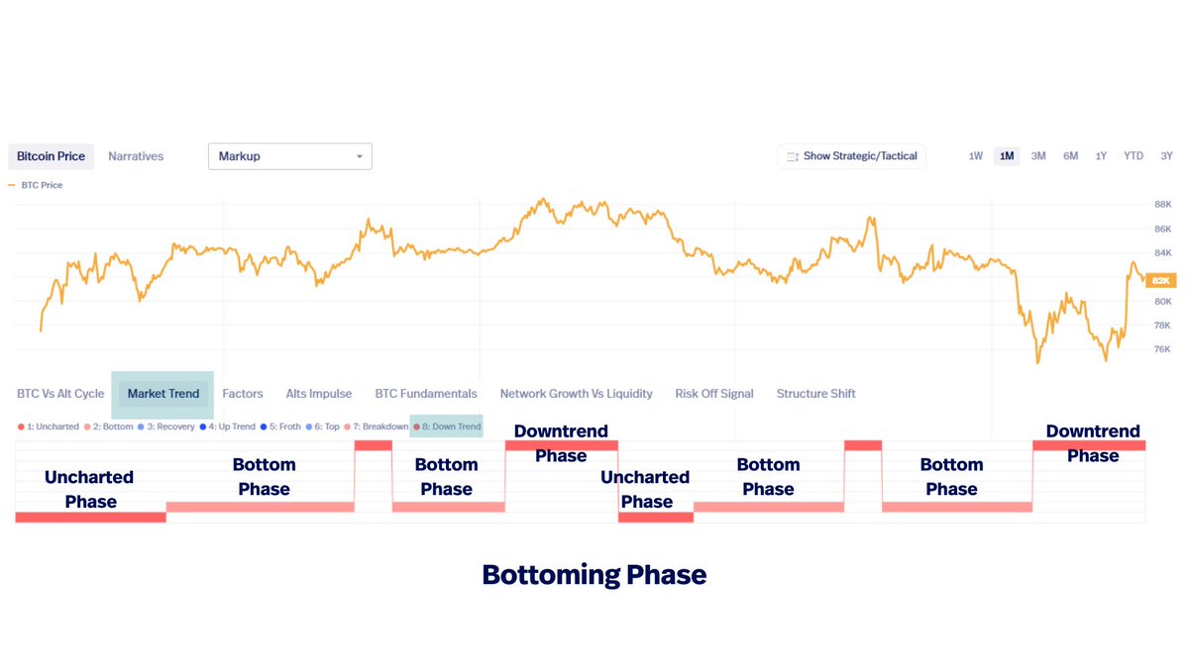Toggle BTC Price series in chart legend
The image size is (1189, 668).
pyautogui.click(x=36, y=185)
